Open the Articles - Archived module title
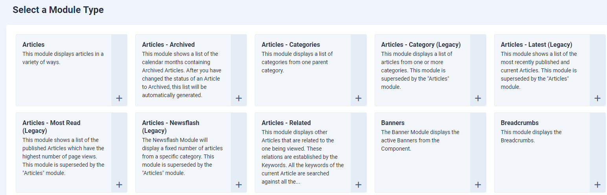Image resolution: width=607 pixels, height=195 pixels. click(x=168, y=45)
